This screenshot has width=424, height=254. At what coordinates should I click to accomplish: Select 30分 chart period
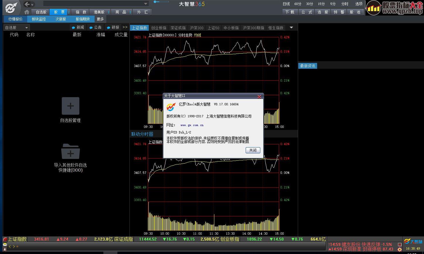[x=310, y=4]
